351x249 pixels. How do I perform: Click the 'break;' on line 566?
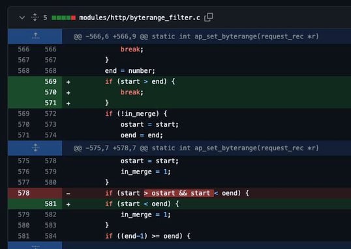pos(132,49)
